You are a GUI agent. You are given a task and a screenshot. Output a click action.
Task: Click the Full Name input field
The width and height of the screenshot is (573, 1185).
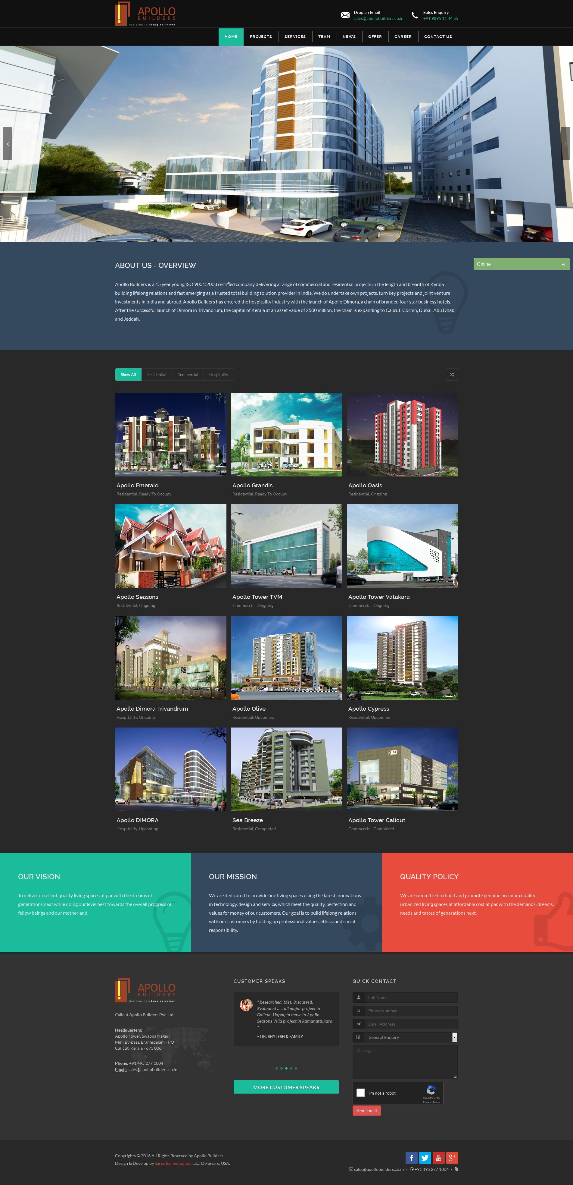tap(410, 997)
